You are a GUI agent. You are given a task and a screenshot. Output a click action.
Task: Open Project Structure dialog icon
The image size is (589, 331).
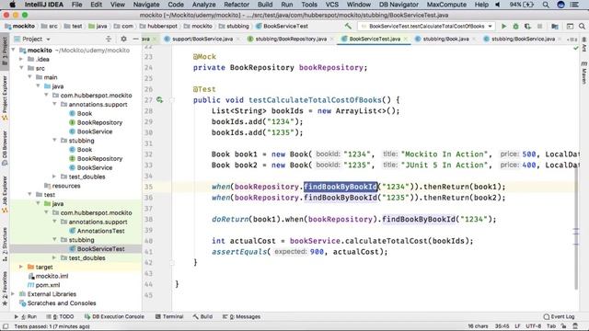point(555,27)
